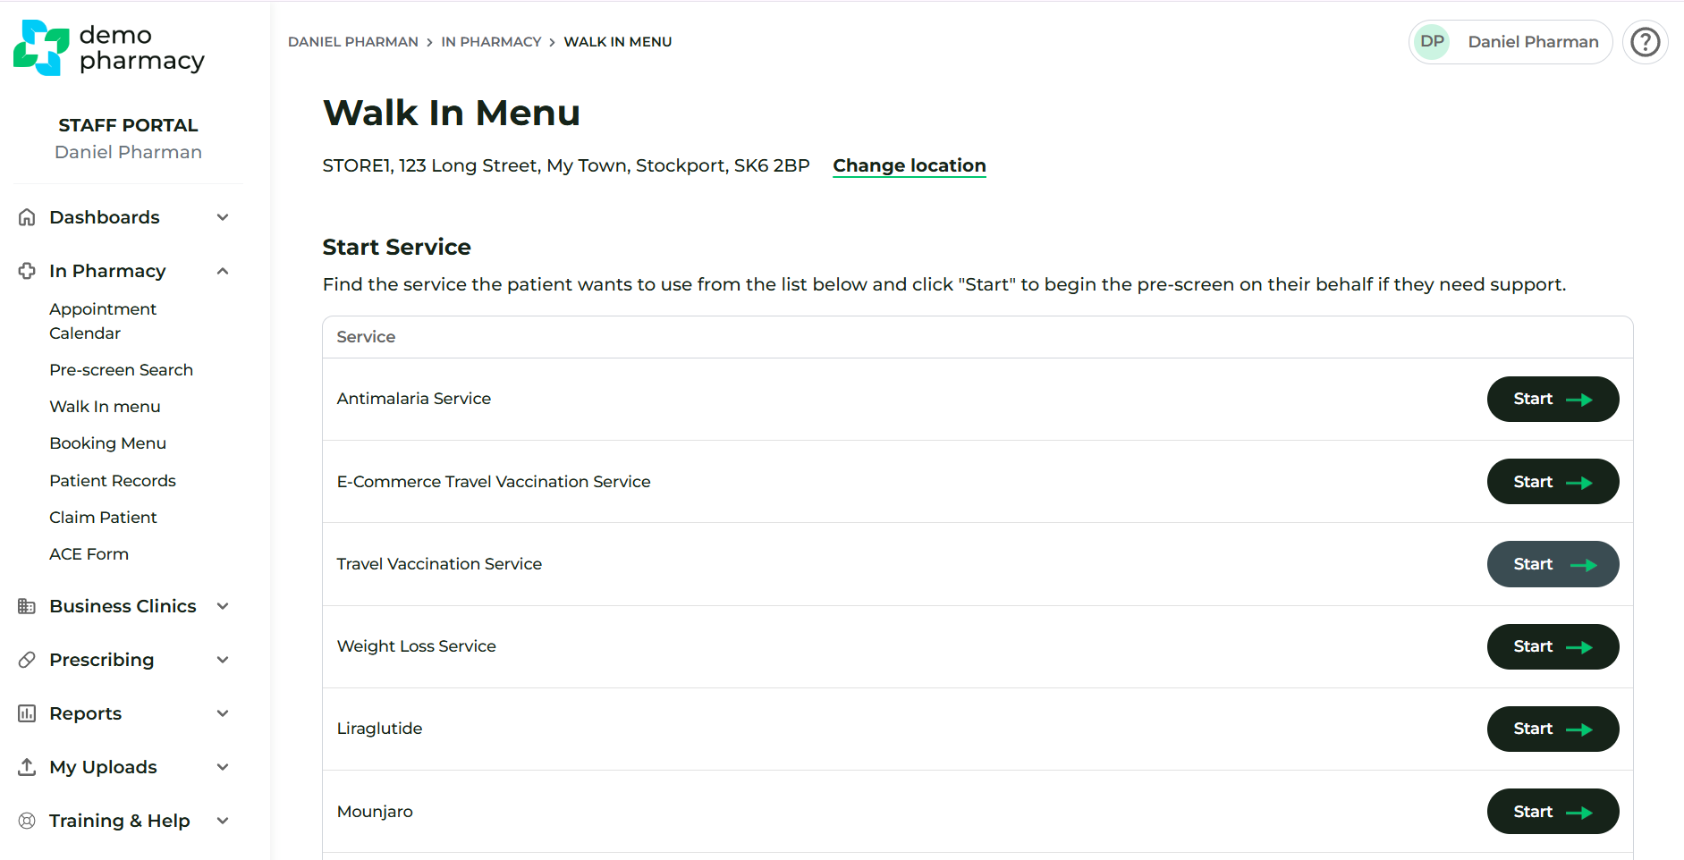The width and height of the screenshot is (1684, 860).
Task: Expand the Business Clinics chevron
Action: click(223, 606)
